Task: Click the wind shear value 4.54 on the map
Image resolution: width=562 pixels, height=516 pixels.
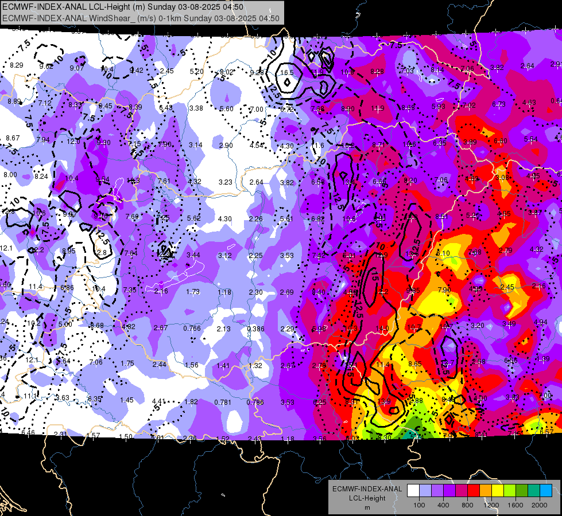Action: 257,146
